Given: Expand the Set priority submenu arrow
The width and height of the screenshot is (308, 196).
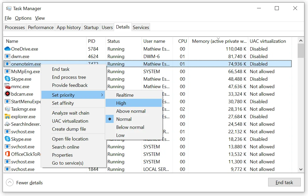Looking at the screenshot, I should pos(102,95).
